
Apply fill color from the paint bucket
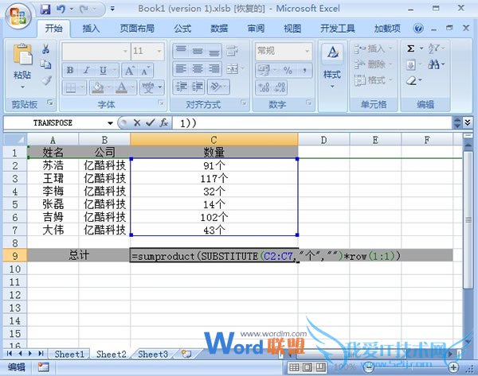pos(98,87)
